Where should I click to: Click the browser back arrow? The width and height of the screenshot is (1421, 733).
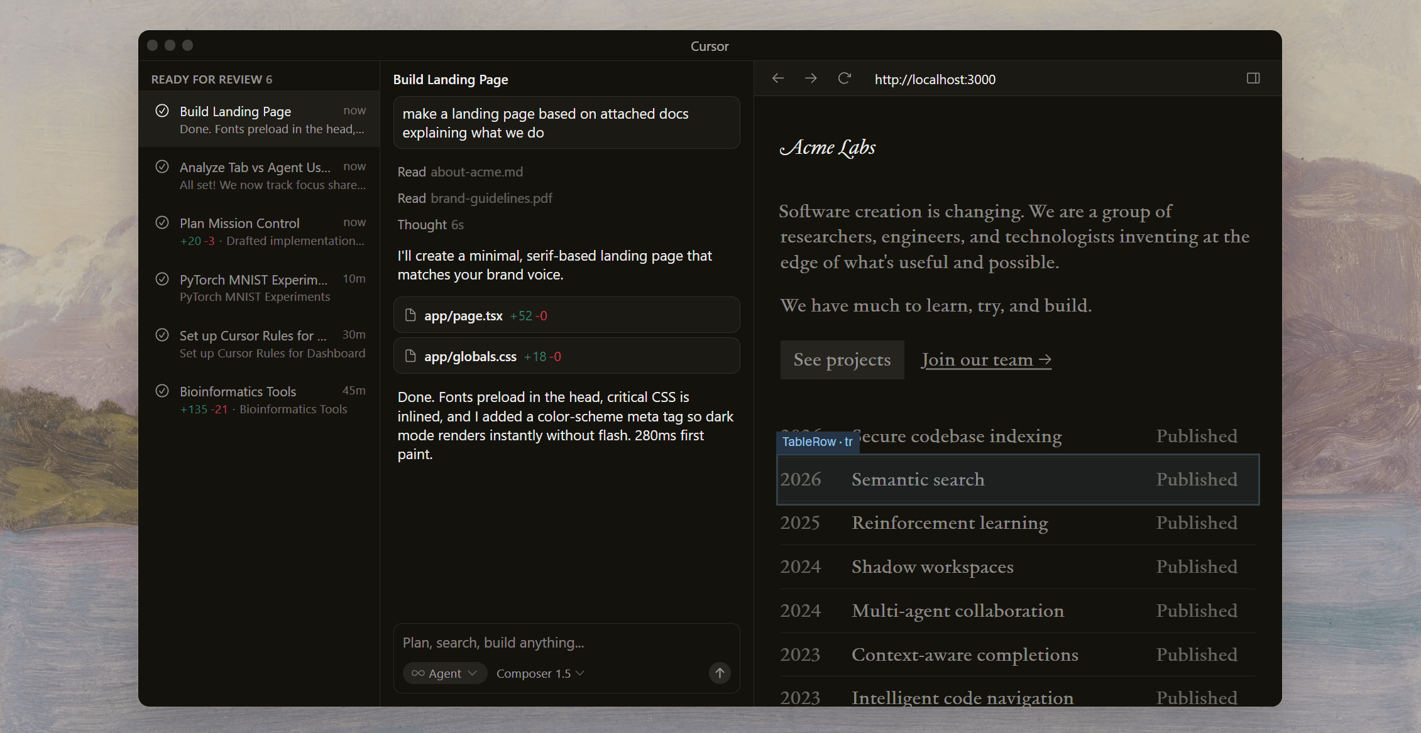click(x=778, y=79)
